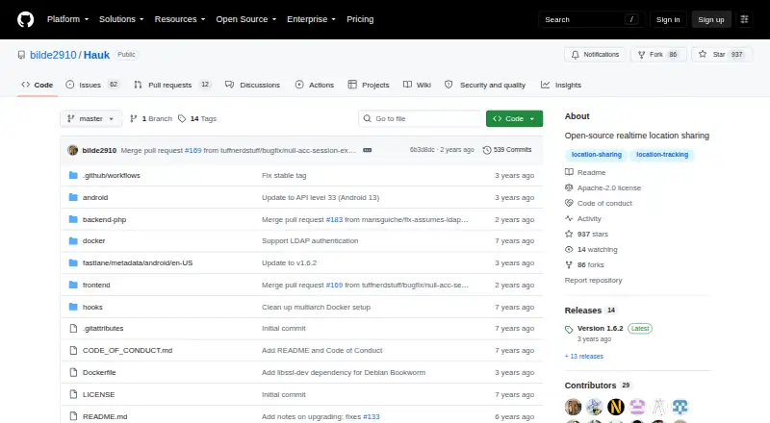Viewport: 770px width, 423px height.
Task: Click location-tracking topic tag
Action: (x=662, y=155)
